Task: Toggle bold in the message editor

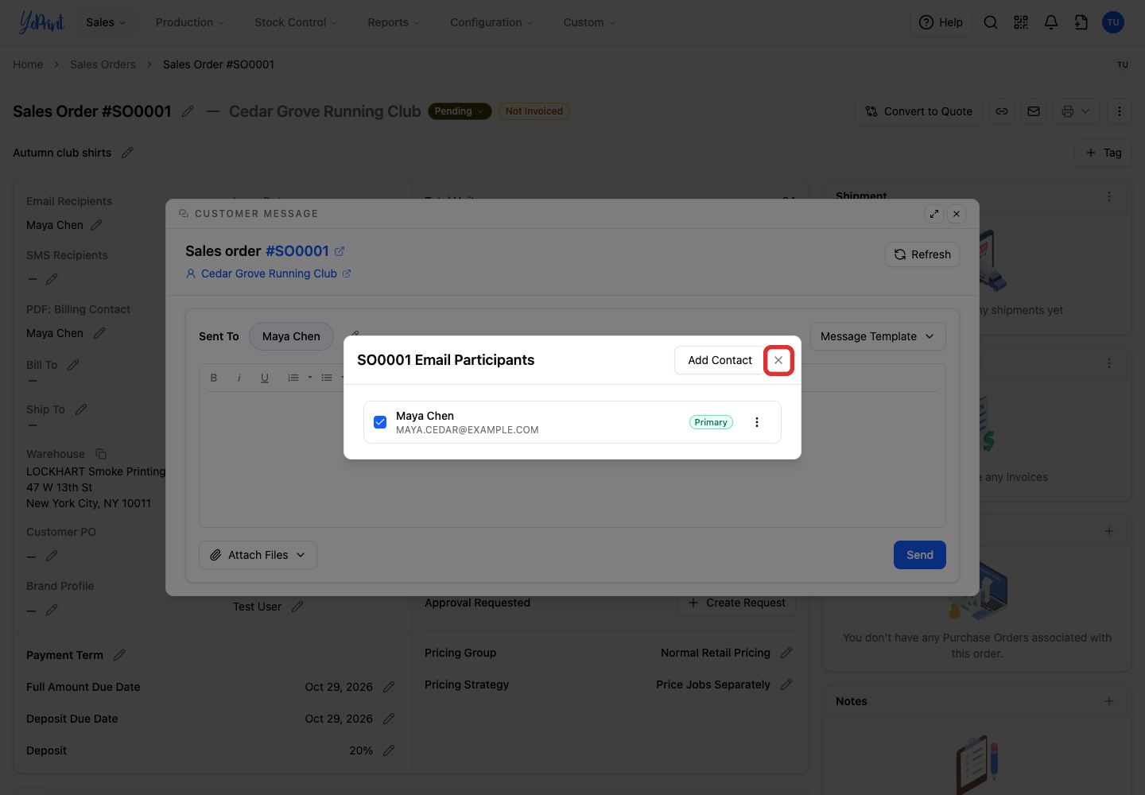Action: pyautogui.click(x=214, y=378)
